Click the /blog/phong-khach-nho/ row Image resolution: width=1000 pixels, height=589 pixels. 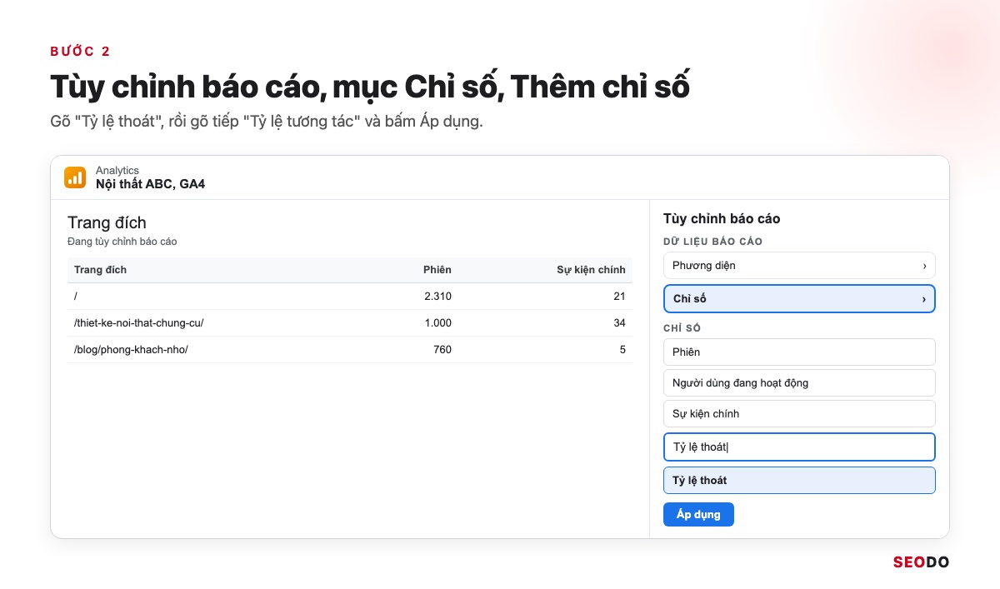pyautogui.click(x=350, y=350)
